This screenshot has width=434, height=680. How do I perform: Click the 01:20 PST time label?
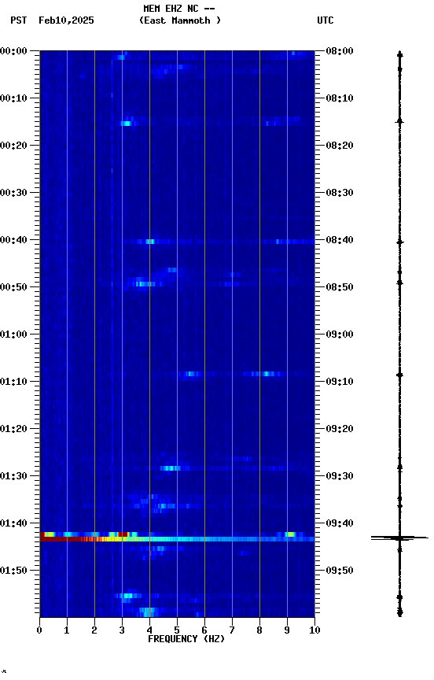13,429
